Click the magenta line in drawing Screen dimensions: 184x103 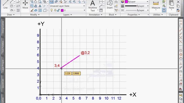70,62
